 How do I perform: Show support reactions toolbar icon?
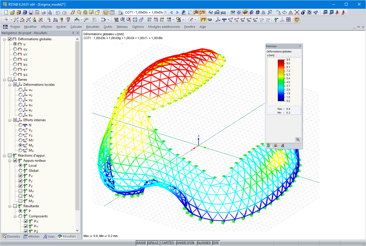276,20
